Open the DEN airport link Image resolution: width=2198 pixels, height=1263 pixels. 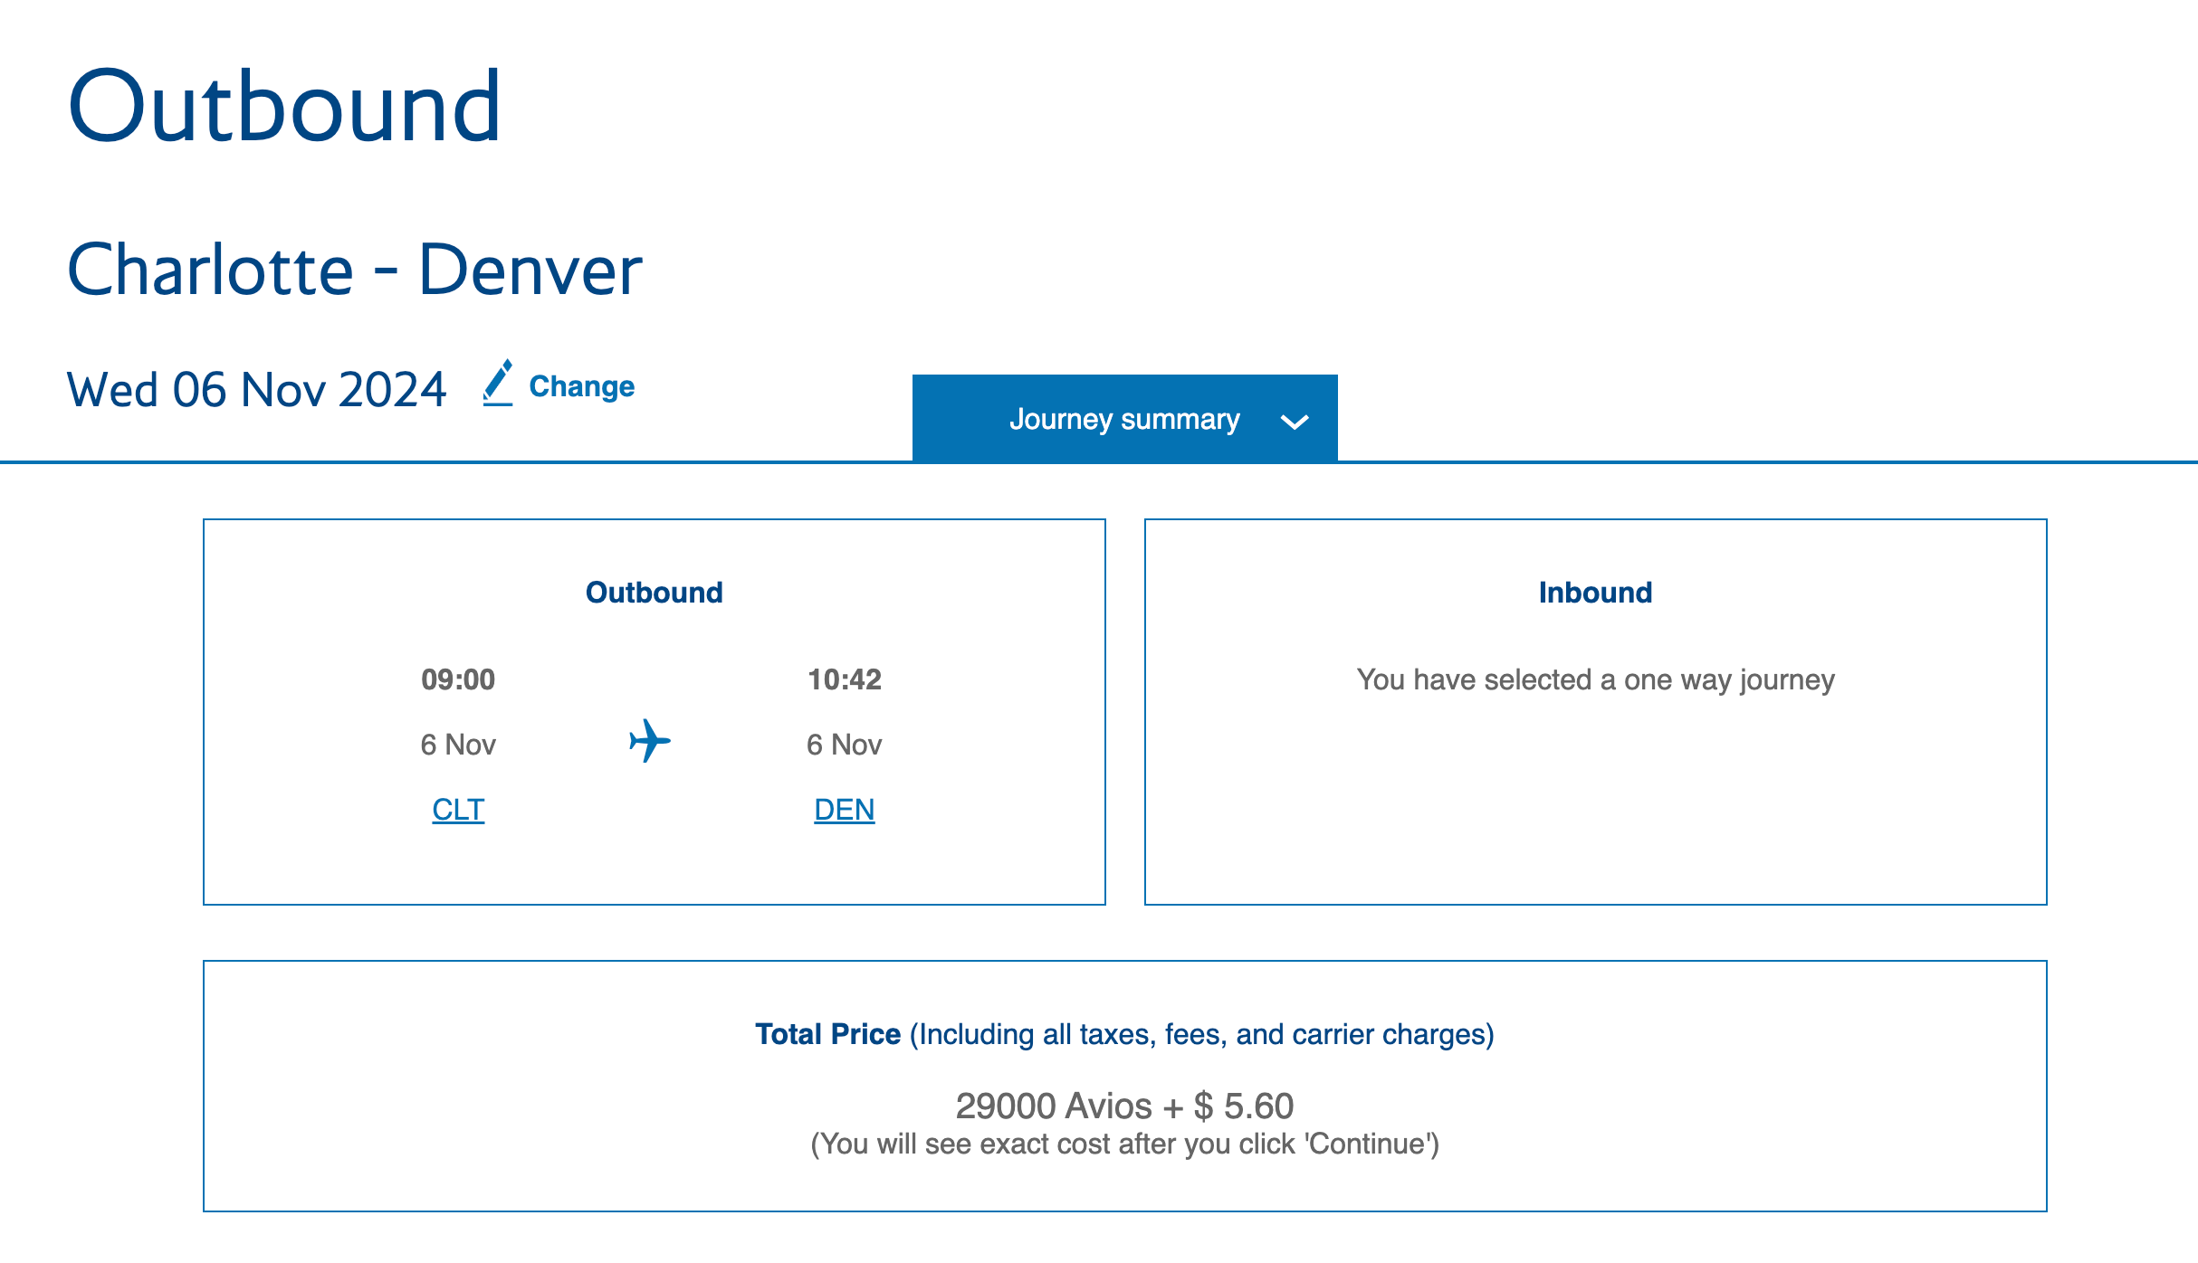[844, 809]
